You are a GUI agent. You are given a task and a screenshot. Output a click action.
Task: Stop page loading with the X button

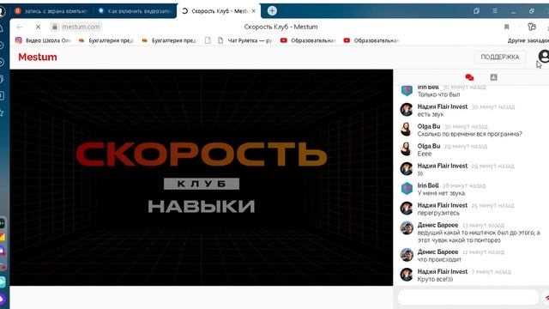(38, 27)
